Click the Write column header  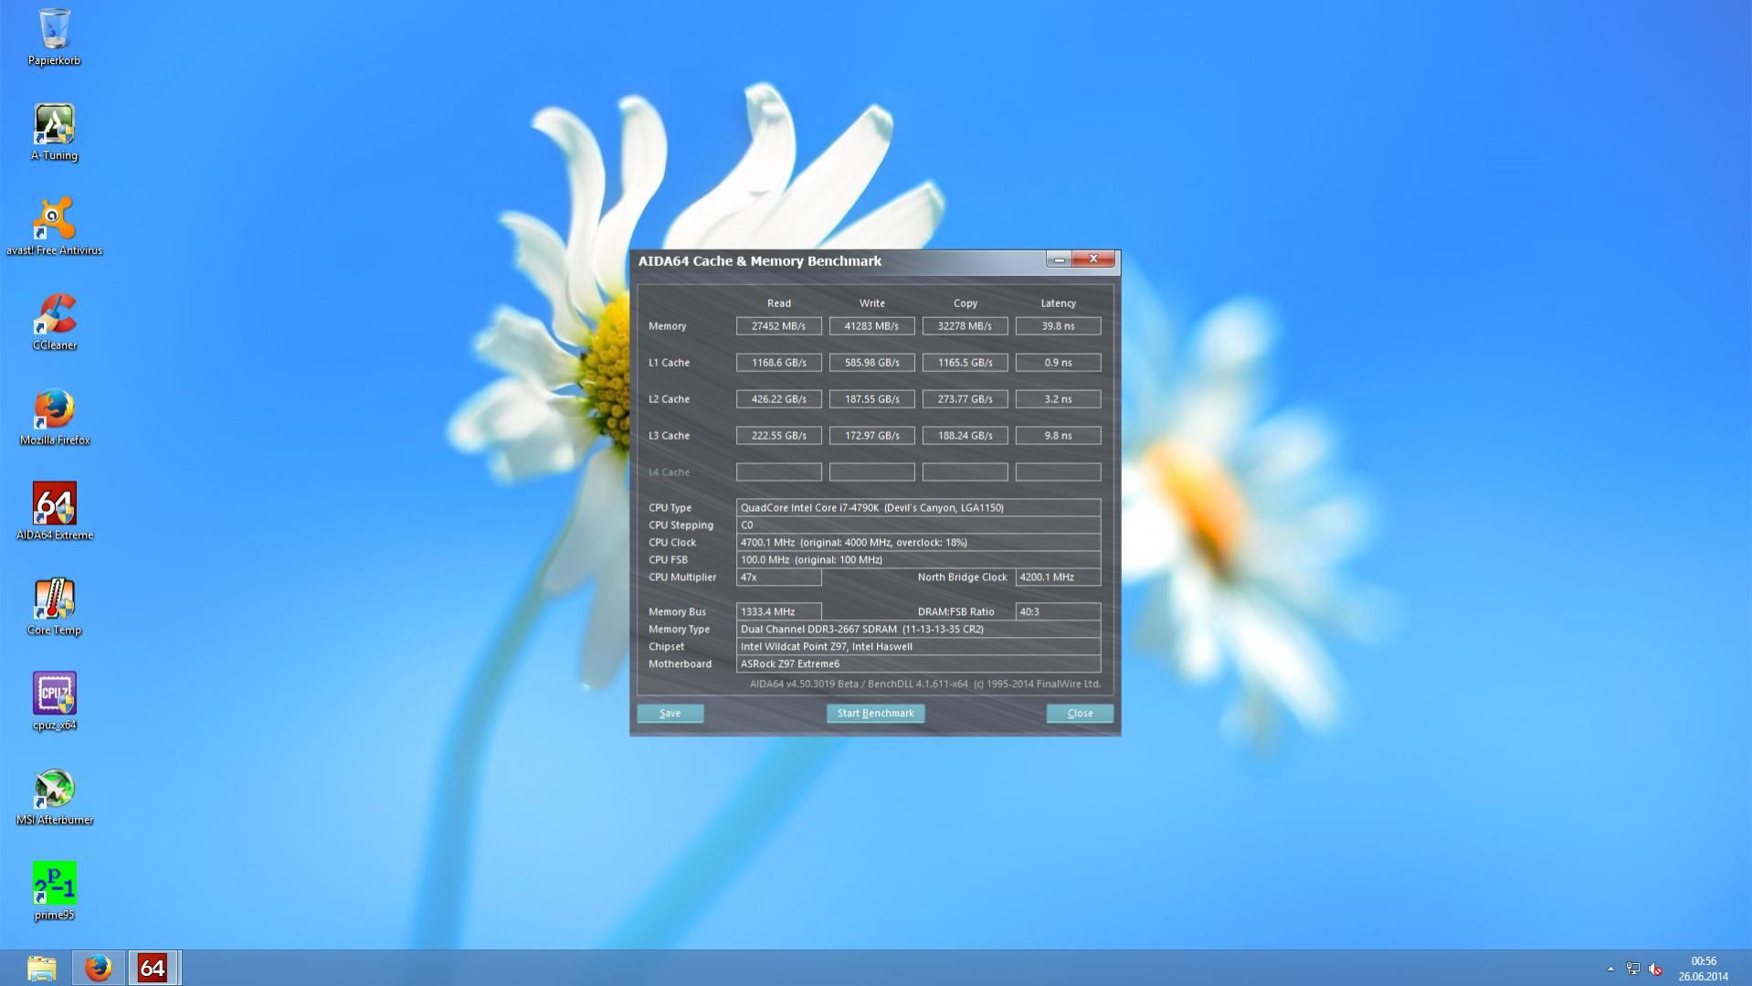point(871,303)
